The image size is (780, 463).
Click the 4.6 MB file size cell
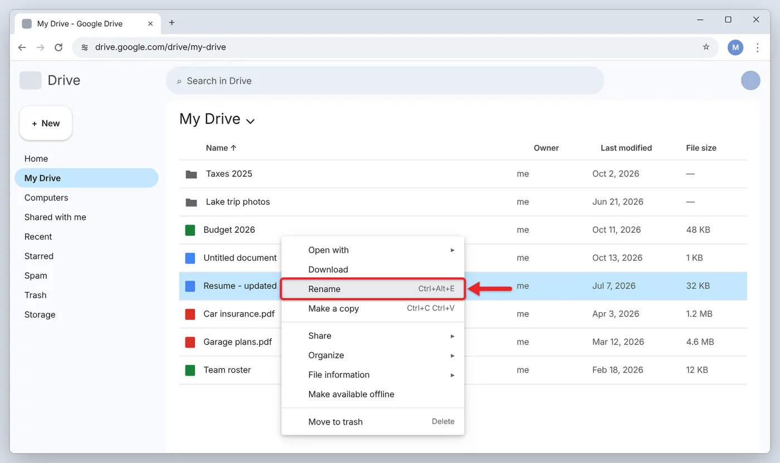pyautogui.click(x=700, y=342)
